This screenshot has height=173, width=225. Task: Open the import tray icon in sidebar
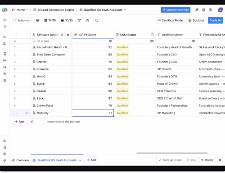(x=5, y=141)
